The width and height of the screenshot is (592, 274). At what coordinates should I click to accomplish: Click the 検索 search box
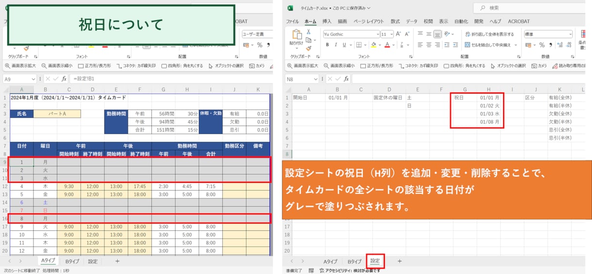(x=529, y=8)
